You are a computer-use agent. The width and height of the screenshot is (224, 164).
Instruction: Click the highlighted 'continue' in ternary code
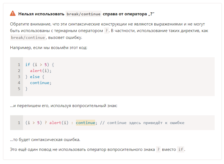tap(85, 123)
